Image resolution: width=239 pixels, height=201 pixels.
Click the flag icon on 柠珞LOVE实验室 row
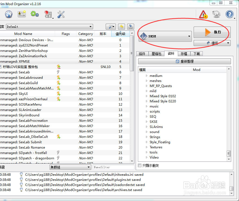pos(58,67)
